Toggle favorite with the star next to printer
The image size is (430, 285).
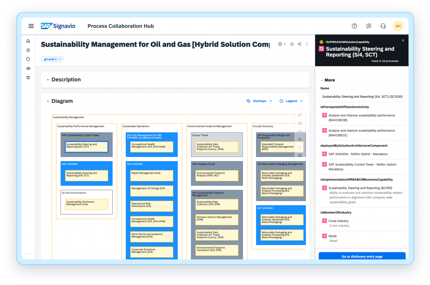point(292,44)
